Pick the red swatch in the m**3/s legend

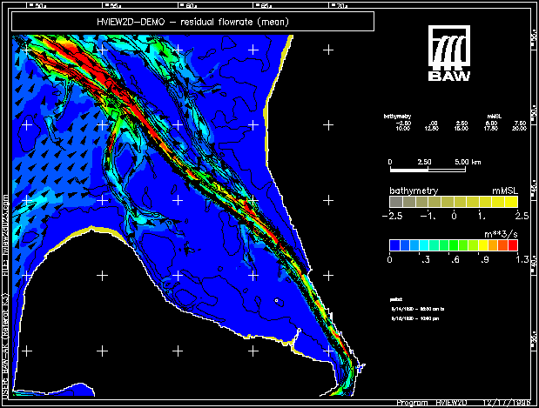click(x=513, y=245)
